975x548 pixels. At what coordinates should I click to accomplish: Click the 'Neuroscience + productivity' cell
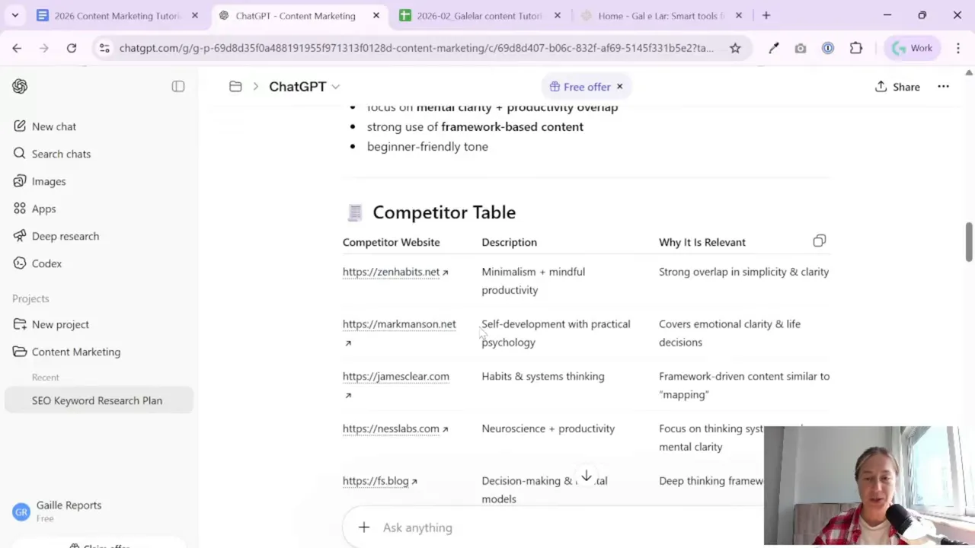coord(548,429)
